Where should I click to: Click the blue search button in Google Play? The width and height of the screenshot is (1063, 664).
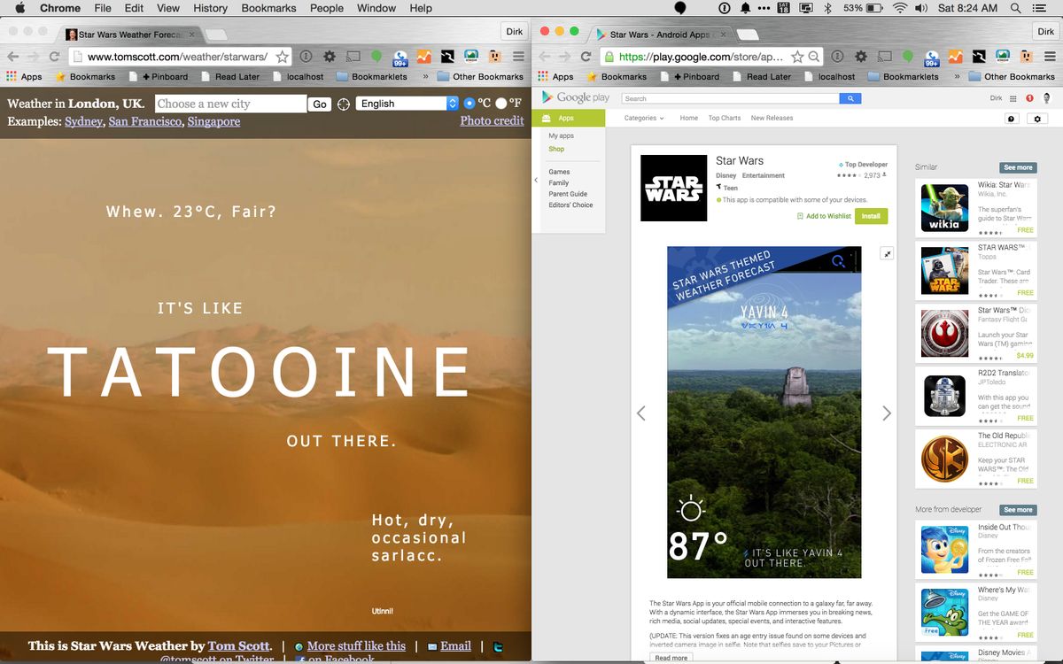[x=850, y=98]
